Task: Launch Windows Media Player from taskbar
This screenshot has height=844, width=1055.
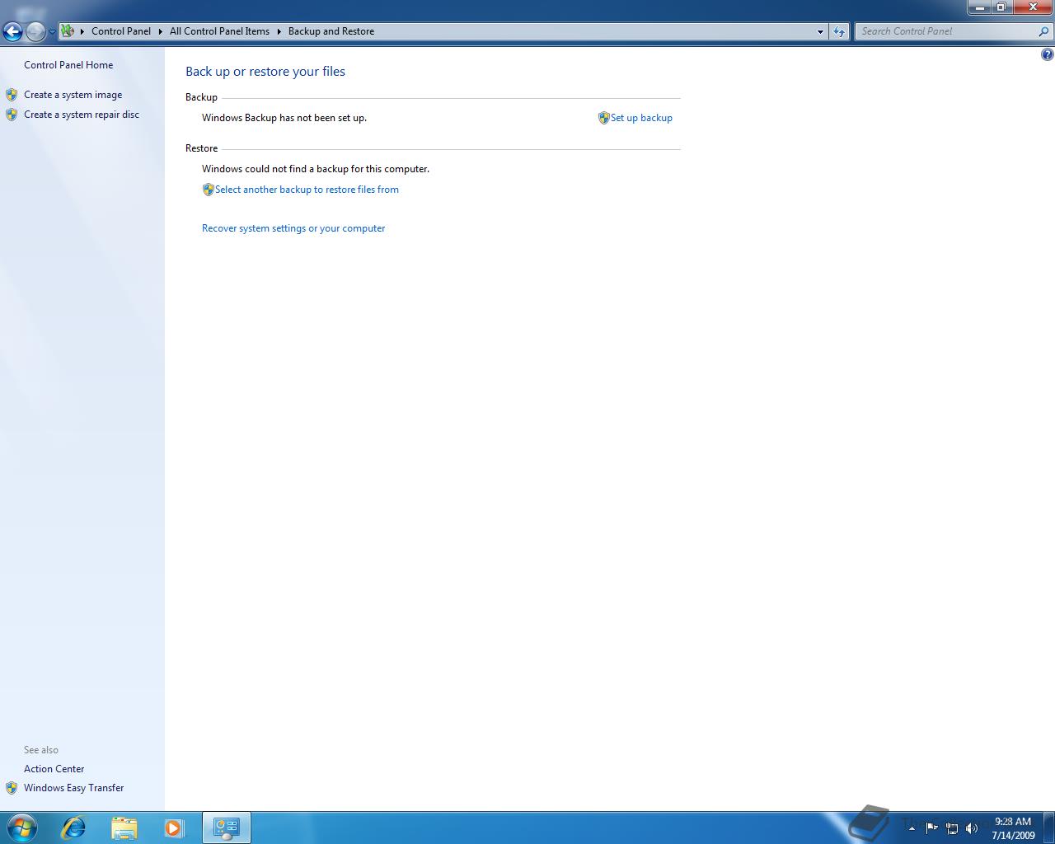Action: tap(174, 828)
